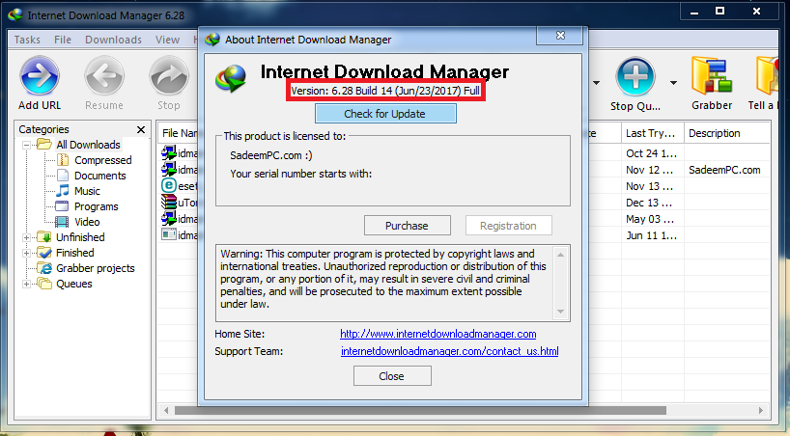Image resolution: width=790 pixels, height=436 pixels.
Task: Click the Oct 24 last try cell
Action: click(x=652, y=153)
